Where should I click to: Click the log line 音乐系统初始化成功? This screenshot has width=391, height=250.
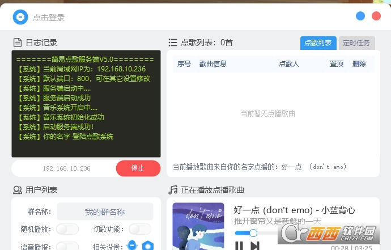point(61,117)
